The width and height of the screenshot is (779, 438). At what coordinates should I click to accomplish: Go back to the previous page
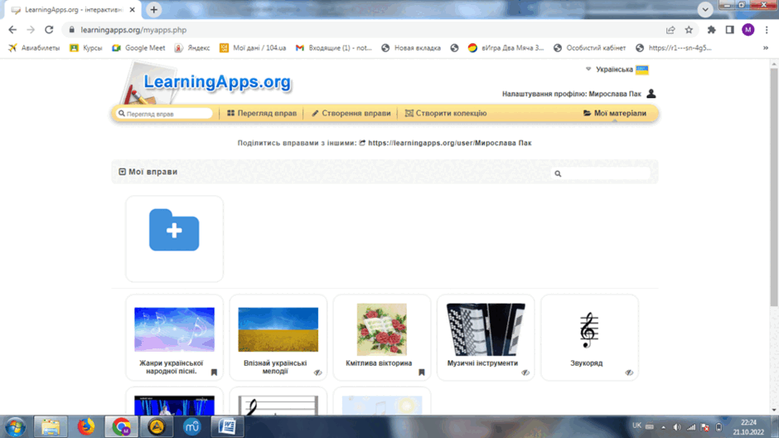click(x=12, y=30)
